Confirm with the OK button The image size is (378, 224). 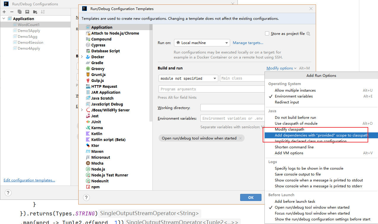[x=251, y=197]
